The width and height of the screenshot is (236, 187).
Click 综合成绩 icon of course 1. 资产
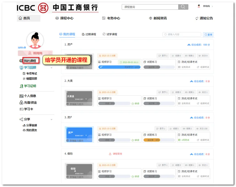189,45
